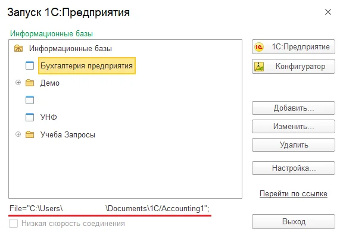Click the Выход button

[294, 222]
